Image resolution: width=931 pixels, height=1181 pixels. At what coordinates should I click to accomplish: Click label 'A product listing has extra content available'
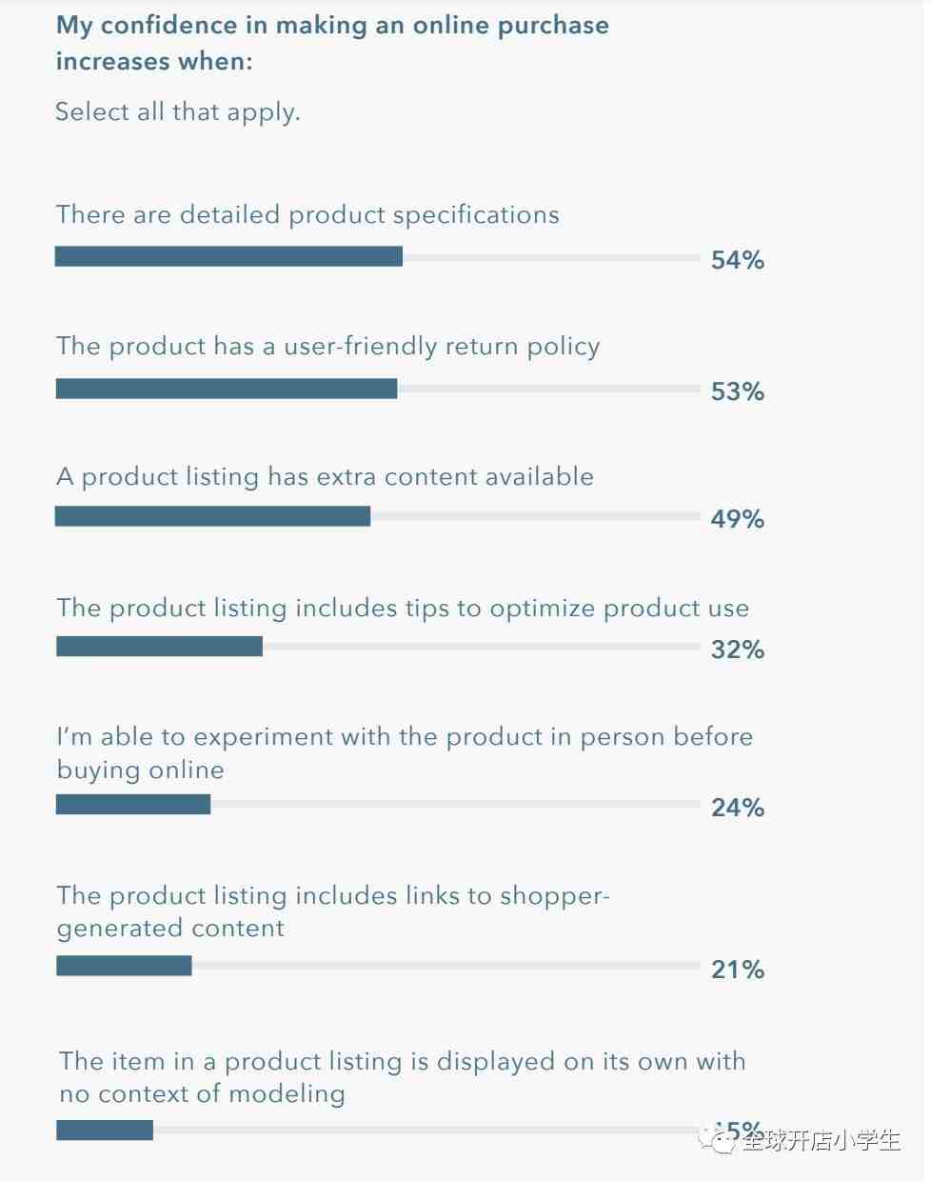coord(325,476)
